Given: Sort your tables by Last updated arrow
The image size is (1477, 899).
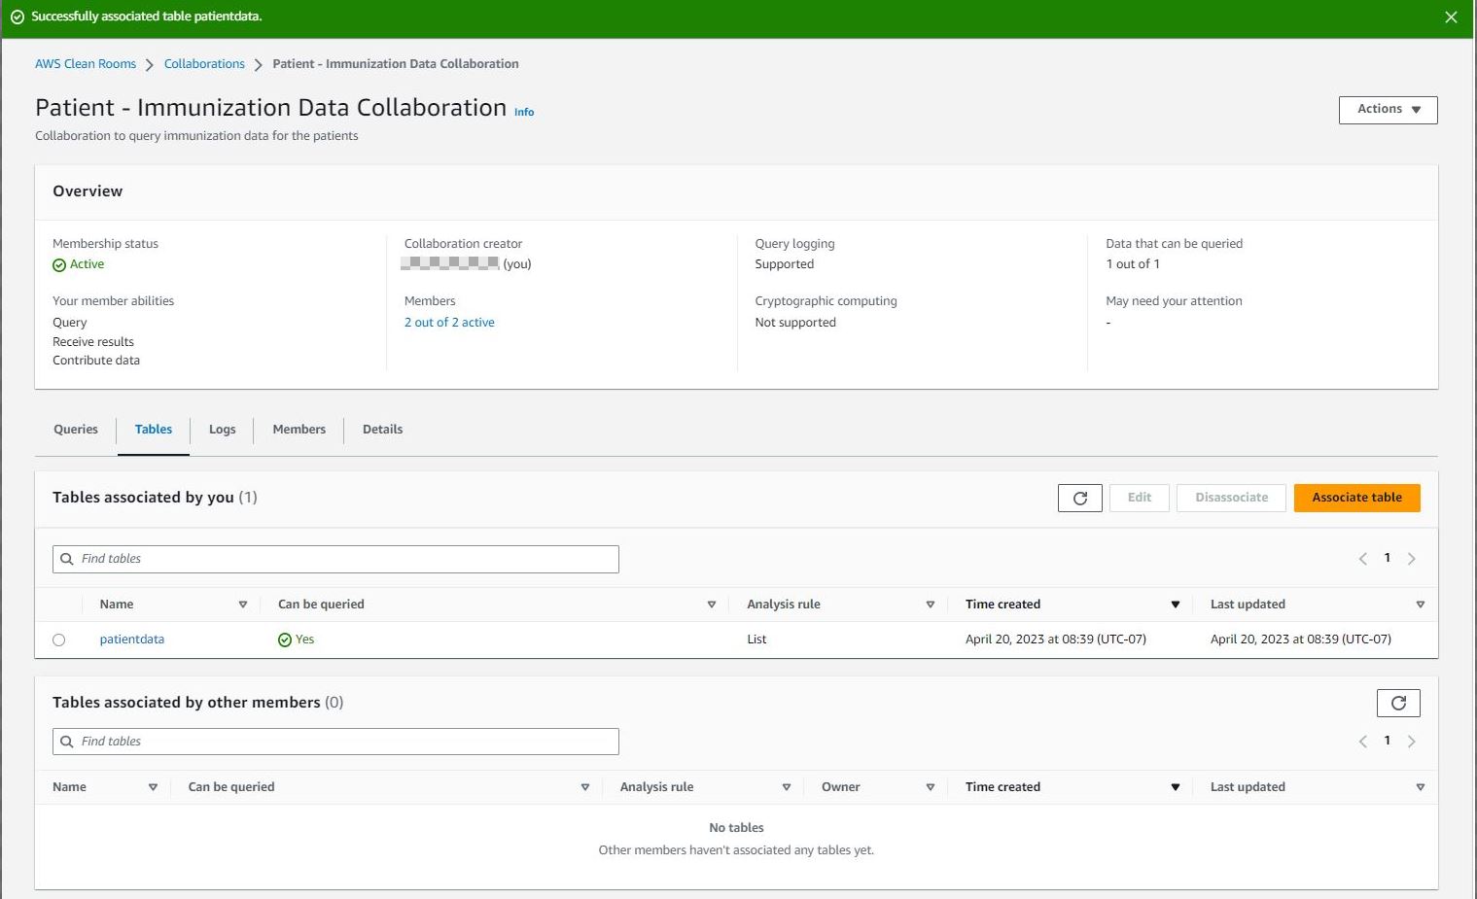Looking at the screenshot, I should pyautogui.click(x=1421, y=605).
